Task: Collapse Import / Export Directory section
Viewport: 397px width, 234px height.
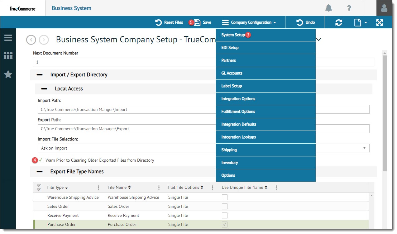Action: [x=40, y=75]
